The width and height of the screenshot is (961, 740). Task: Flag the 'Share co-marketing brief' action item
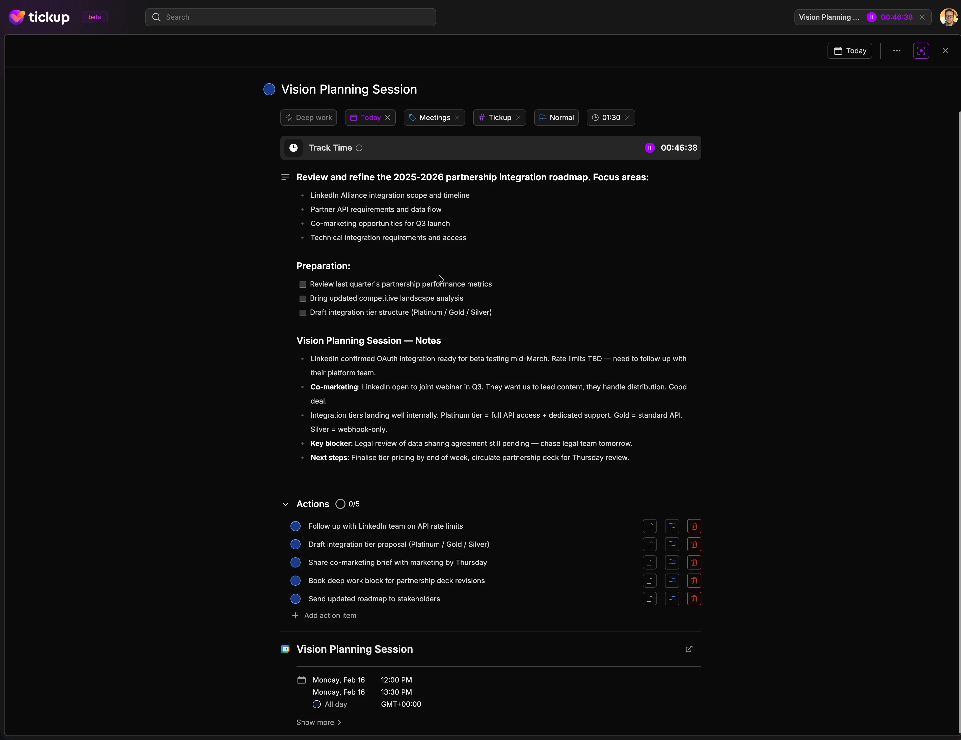point(672,562)
